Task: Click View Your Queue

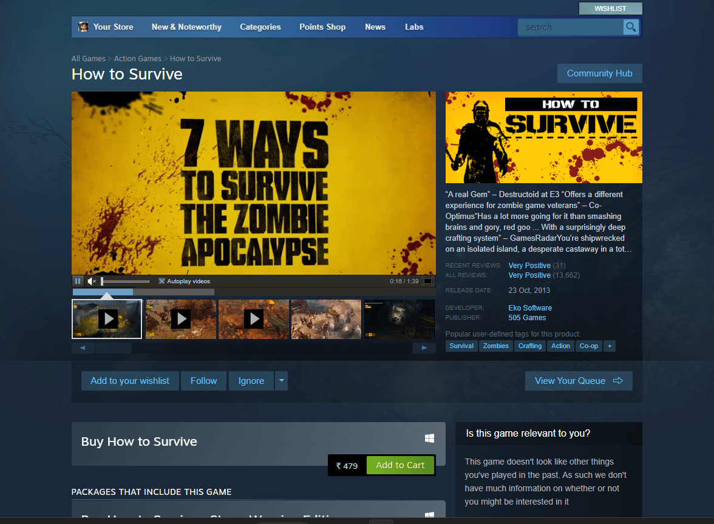Action: coord(579,381)
